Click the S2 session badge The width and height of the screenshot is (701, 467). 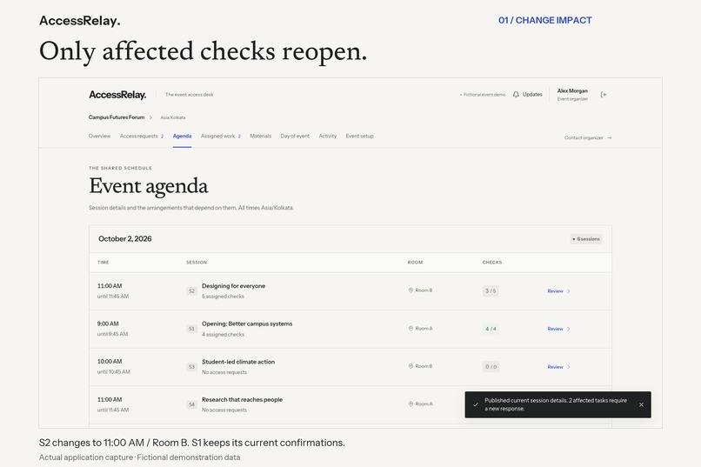pos(191,291)
